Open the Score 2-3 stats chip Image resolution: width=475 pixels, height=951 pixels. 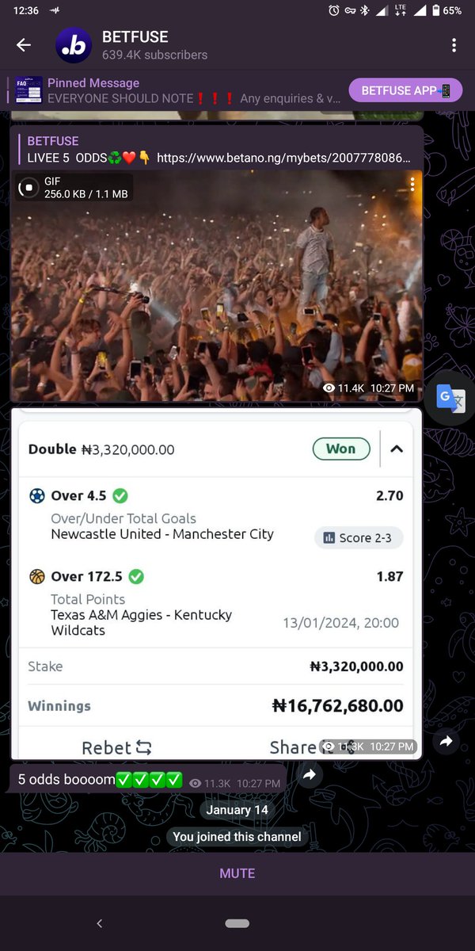pyautogui.click(x=359, y=537)
